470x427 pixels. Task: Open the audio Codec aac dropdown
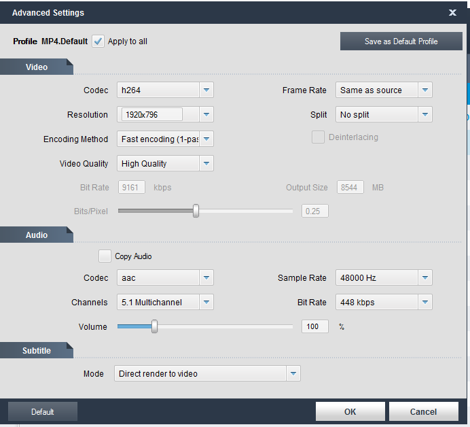coord(206,278)
